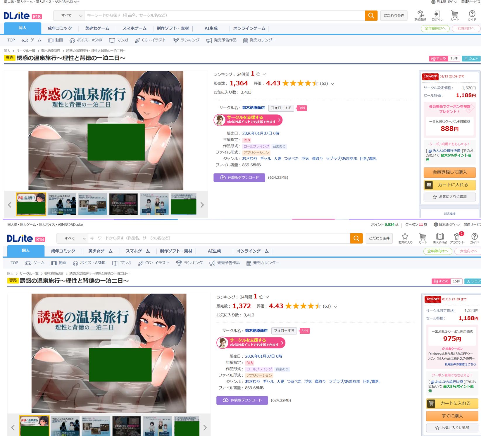Open the ガイド help icon in the logged-out header
This screenshot has height=436, width=481.
point(472,15)
